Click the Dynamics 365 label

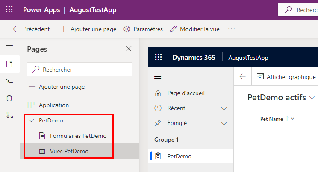(x=194, y=58)
